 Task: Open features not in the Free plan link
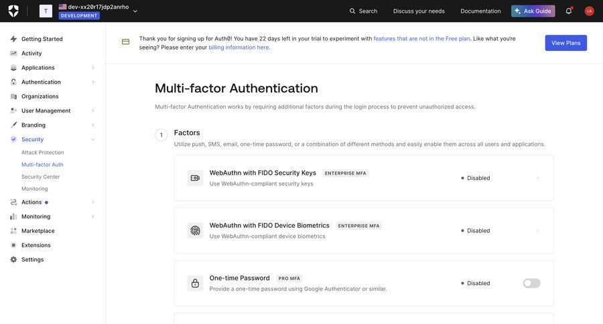click(421, 38)
